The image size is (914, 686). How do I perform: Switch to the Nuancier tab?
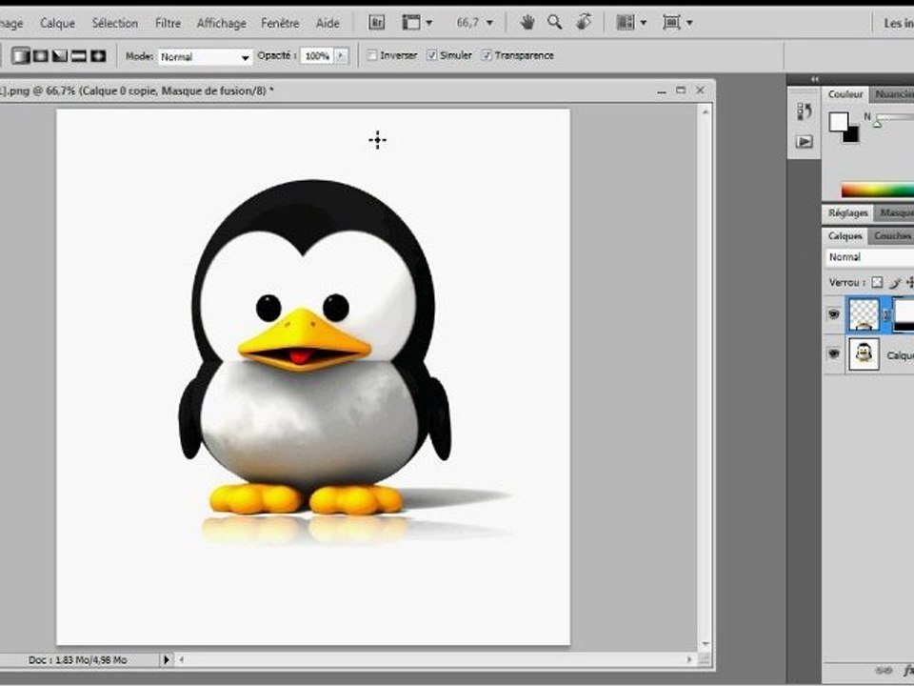click(894, 94)
